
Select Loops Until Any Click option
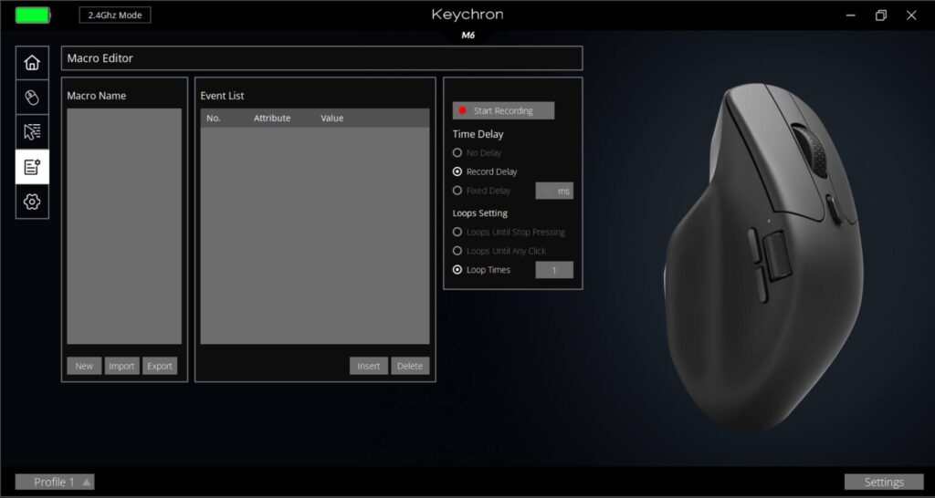pos(458,251)
